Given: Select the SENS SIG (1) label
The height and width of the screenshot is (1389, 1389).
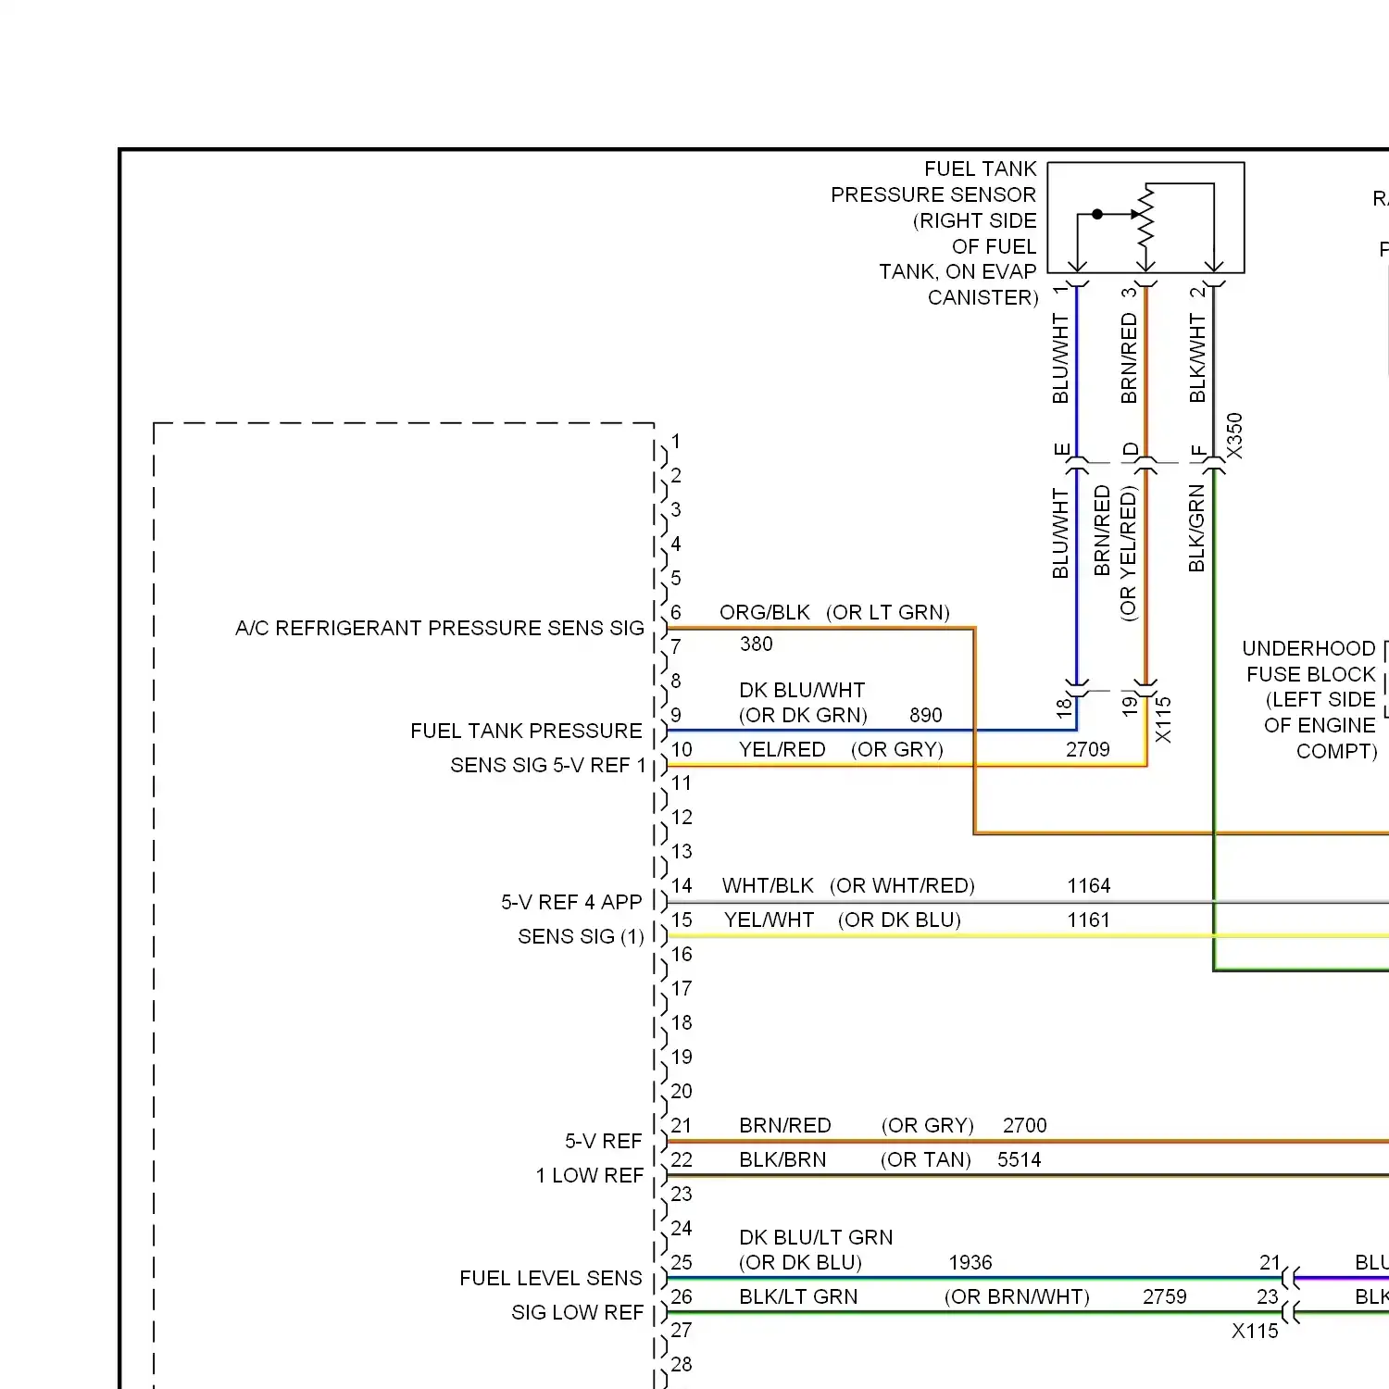Looking at the screenshot, I should pos(581,936).
